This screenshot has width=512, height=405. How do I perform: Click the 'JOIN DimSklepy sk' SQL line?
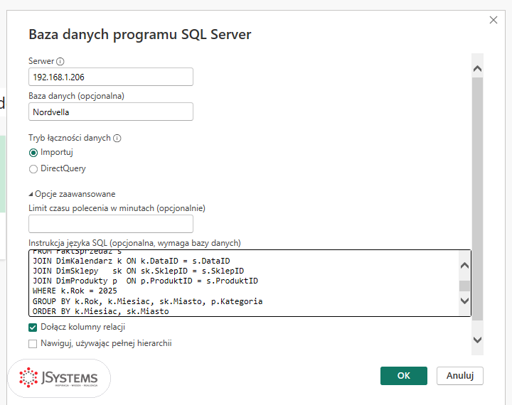point(138,271)
